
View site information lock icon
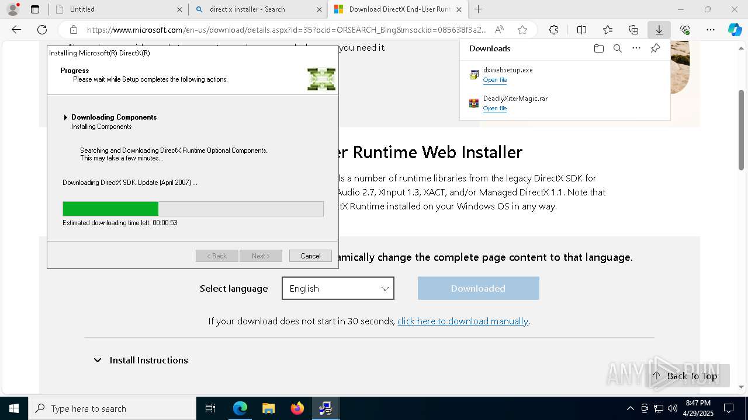click(x=74, y=30)
